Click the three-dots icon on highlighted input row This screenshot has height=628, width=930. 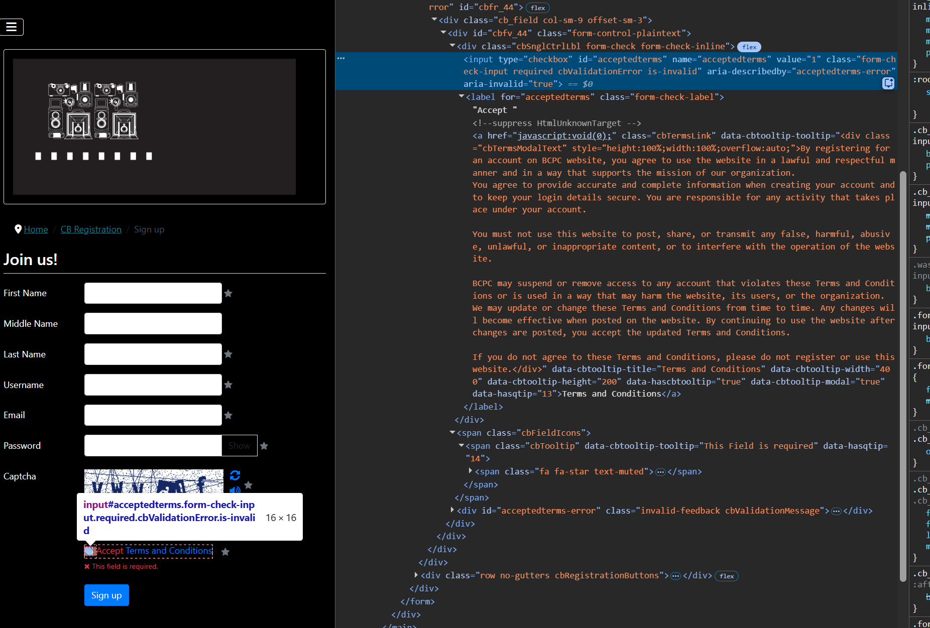(341, 58)
